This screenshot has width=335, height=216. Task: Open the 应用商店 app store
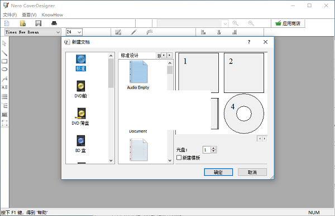tap(288, 23)
